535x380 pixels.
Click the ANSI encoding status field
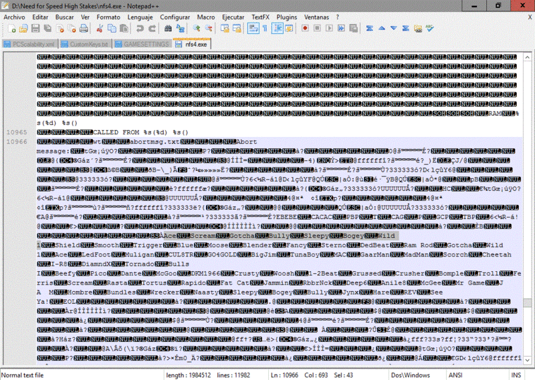455,375
